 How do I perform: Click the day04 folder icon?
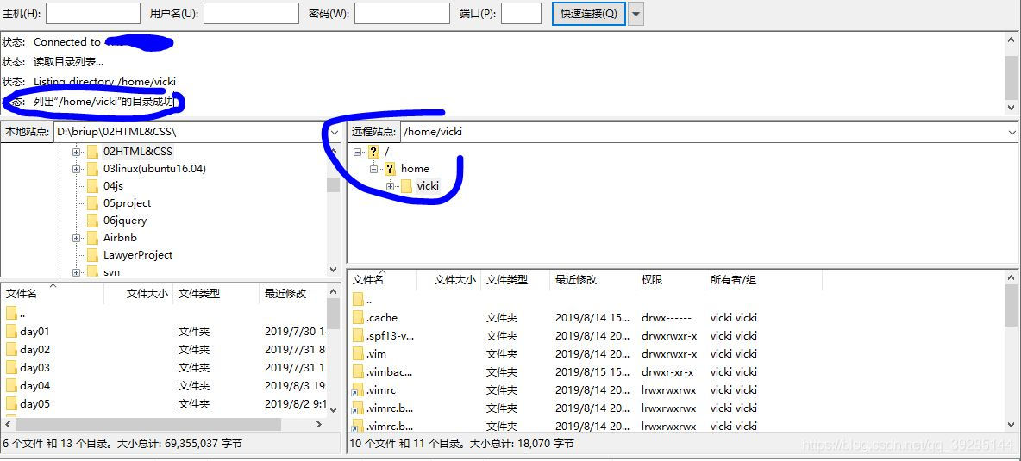click(x=11, y=386)
